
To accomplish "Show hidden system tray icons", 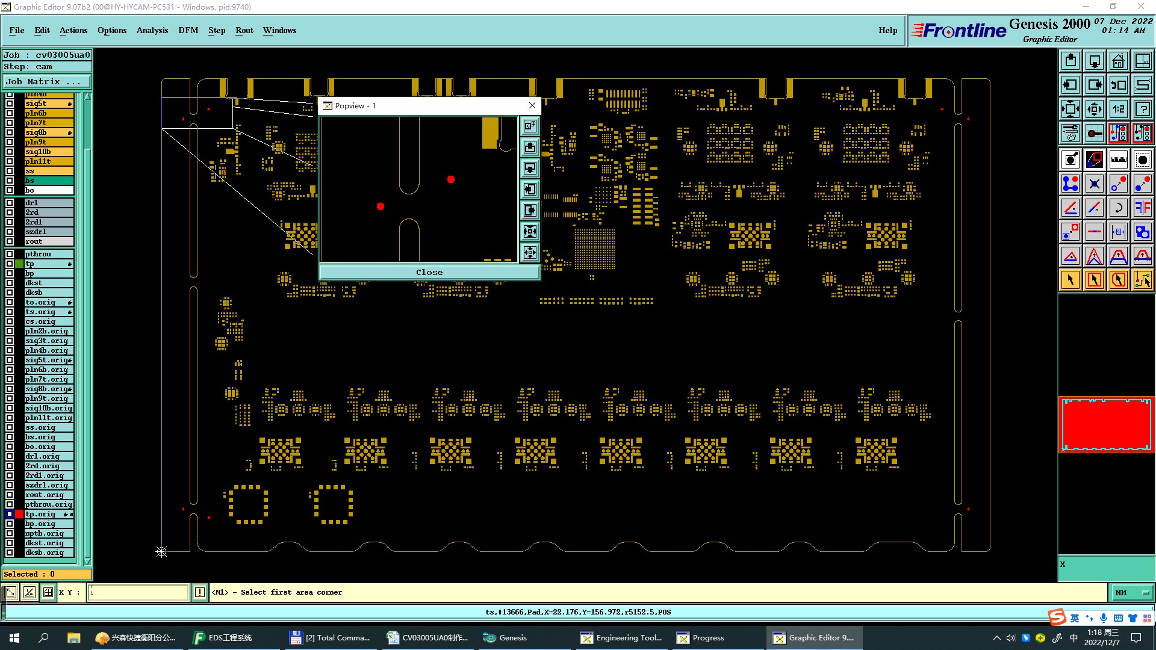I will [996, 638].
